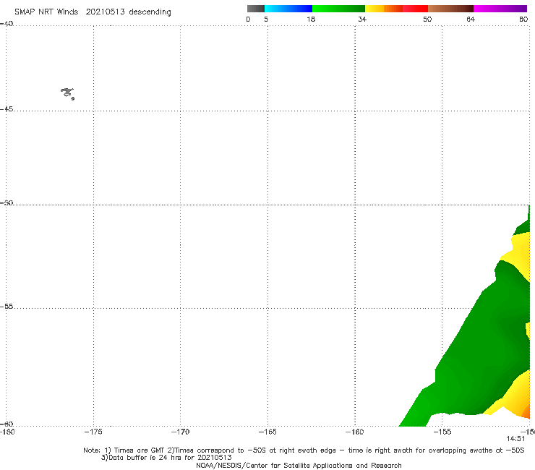Click the longitude label '-180'
535x470 pixels.
7,432
